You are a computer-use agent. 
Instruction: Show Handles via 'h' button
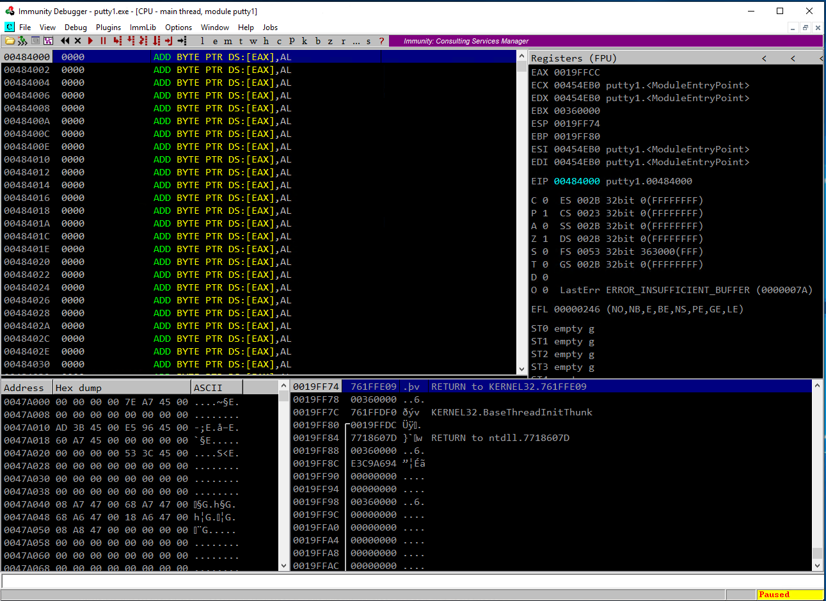266,41
